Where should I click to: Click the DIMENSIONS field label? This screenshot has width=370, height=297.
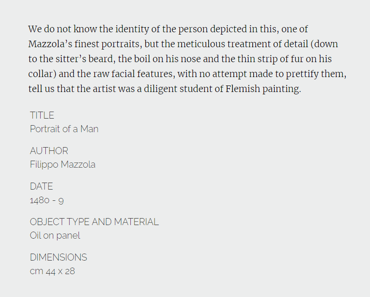58,257
